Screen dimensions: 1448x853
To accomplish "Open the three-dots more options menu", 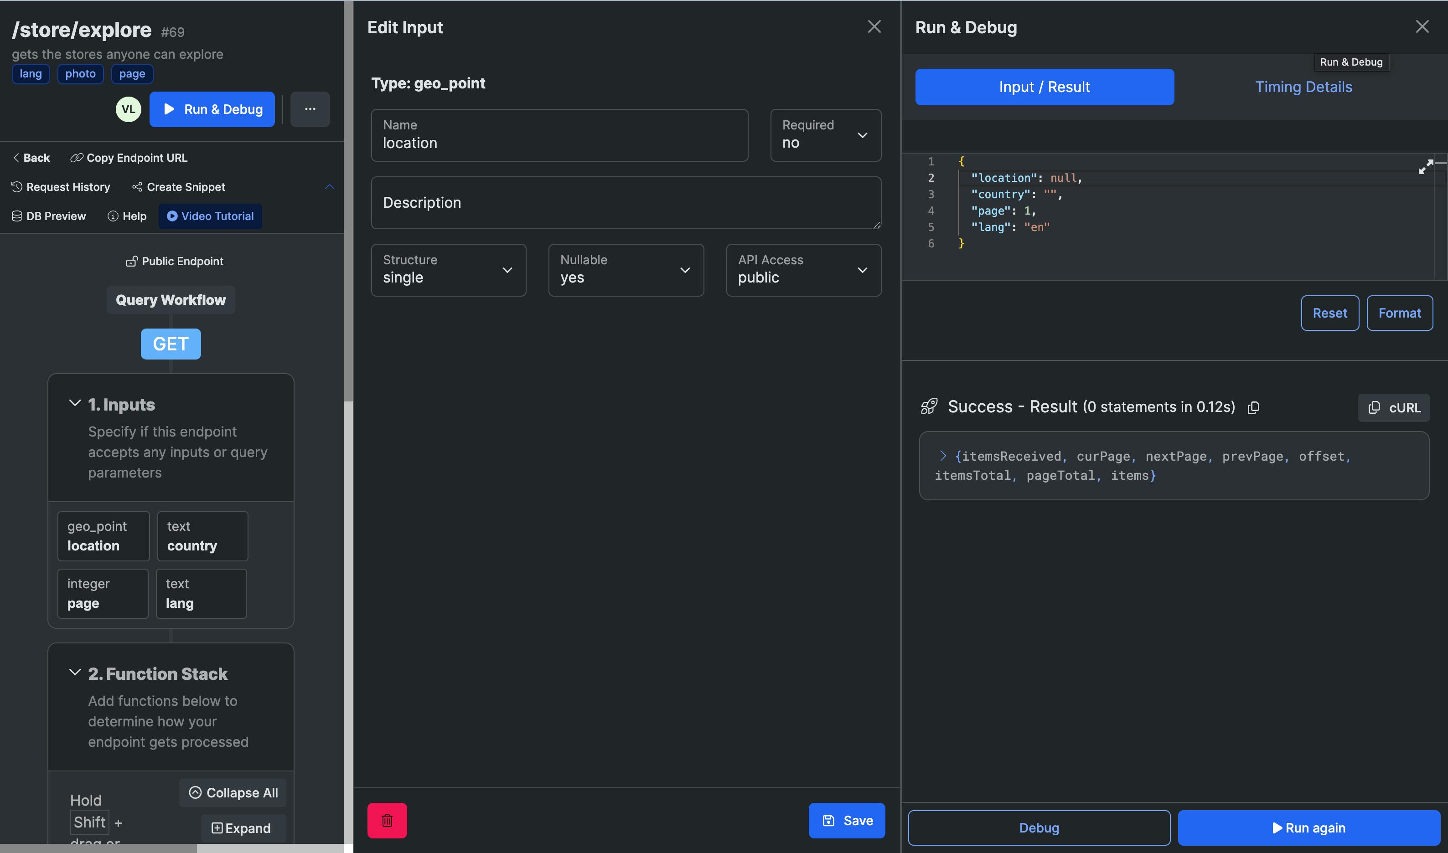I will (x=310, y=109).
